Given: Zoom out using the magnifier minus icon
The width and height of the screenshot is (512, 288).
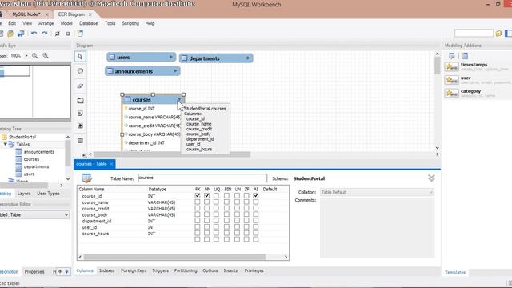Looking at the screenshot, I should (x=46, y=56).
